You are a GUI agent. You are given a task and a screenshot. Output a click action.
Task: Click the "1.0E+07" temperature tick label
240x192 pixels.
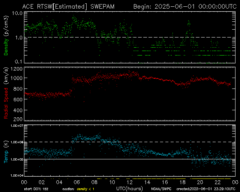click(17, 126)
